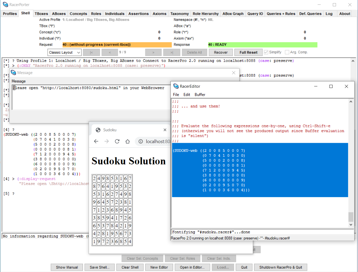Open the Def. Queries tab
Screen dimensions: 358x272
310,14
